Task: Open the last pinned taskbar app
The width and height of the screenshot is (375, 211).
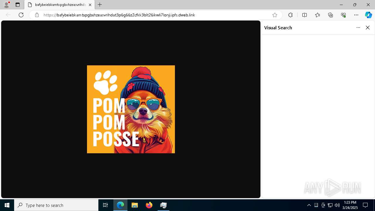Action: [163, 205]
